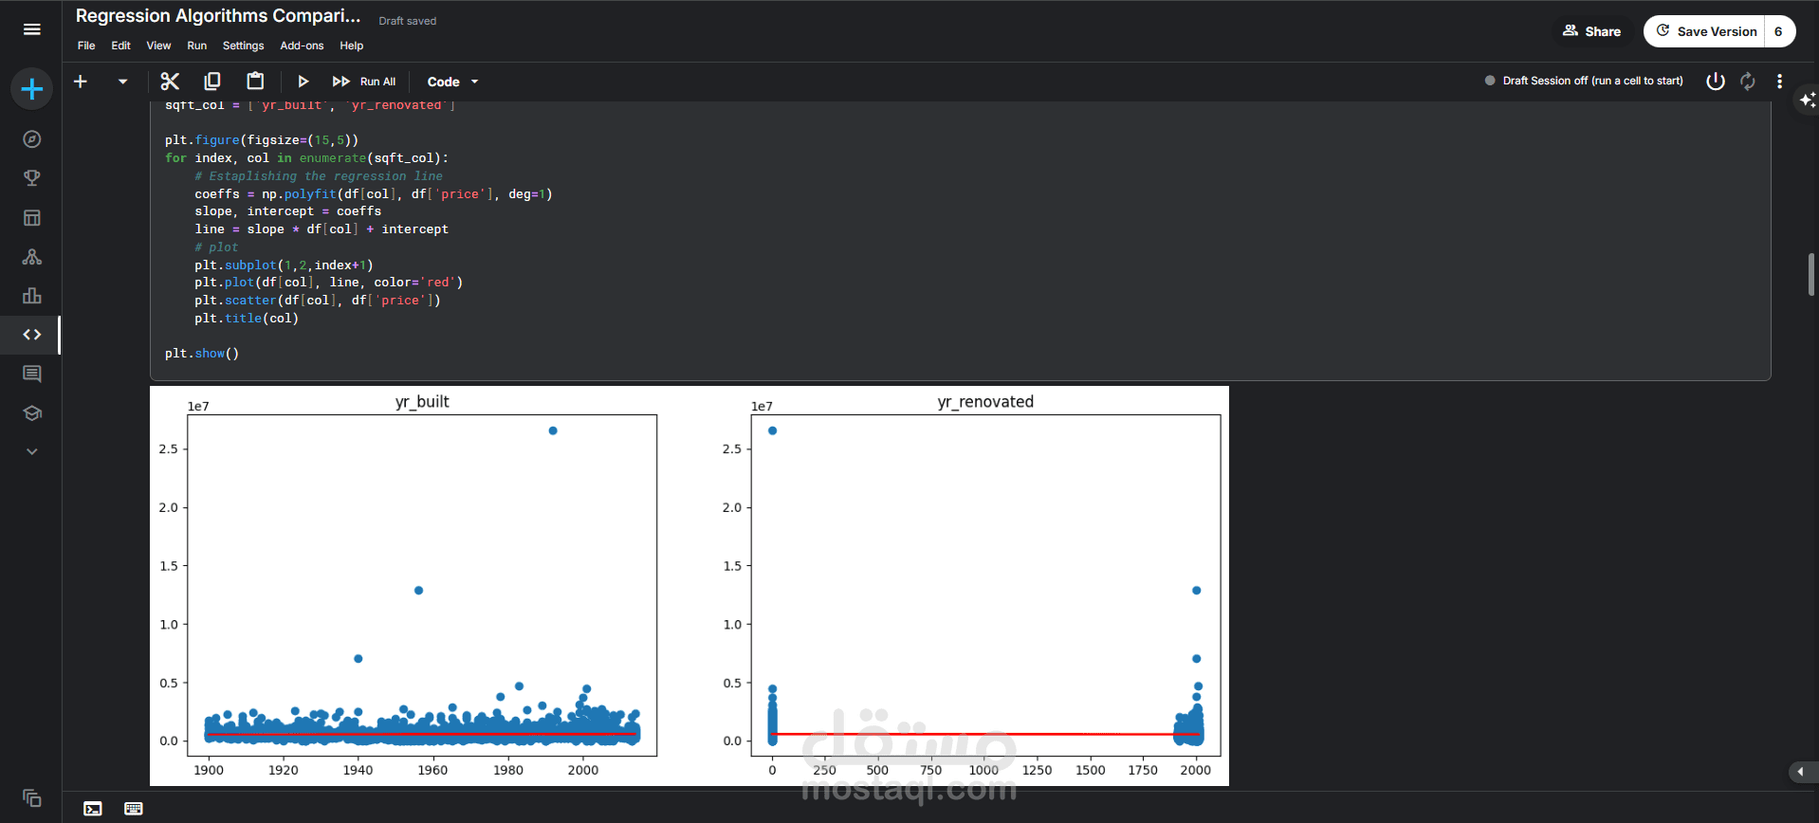Open the Home compass icon in sidebar

pyautogui.click(x=31, y=139)
